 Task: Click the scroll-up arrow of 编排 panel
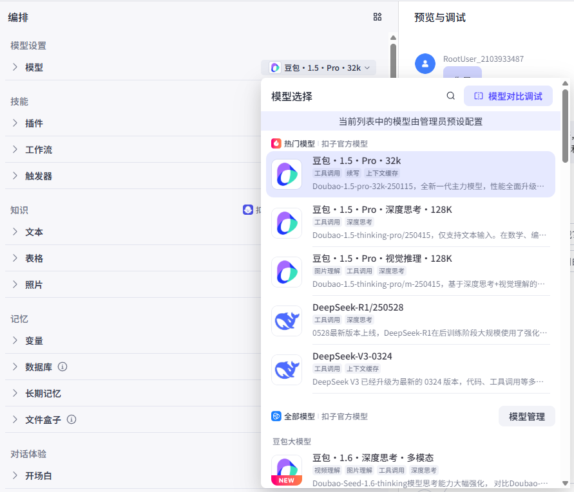393,38
